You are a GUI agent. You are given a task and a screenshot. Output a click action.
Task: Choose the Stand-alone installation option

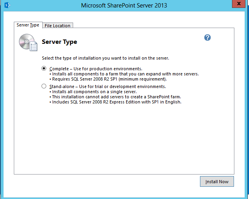point(44,86)
